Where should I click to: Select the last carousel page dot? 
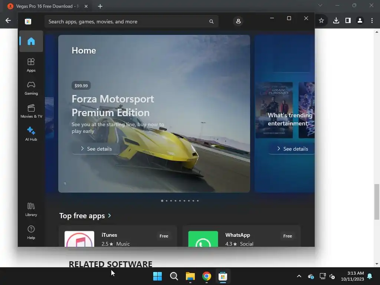pyautogui.click(x=198, y=201)
